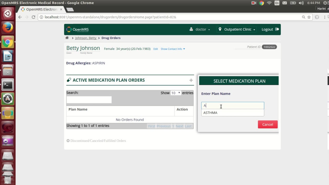Click the browser back arrow
Screen dimensions: 329x185
[x=20, y=17]
